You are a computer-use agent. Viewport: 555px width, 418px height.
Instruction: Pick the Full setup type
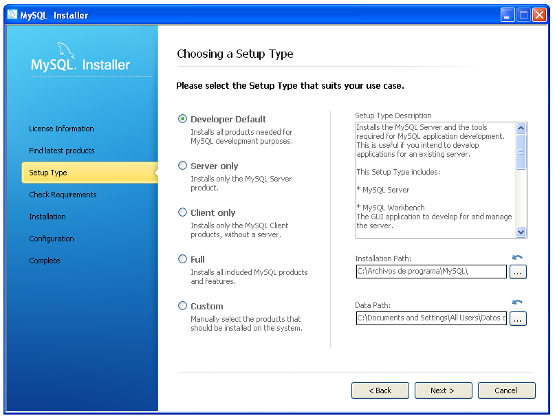[182, 259]
